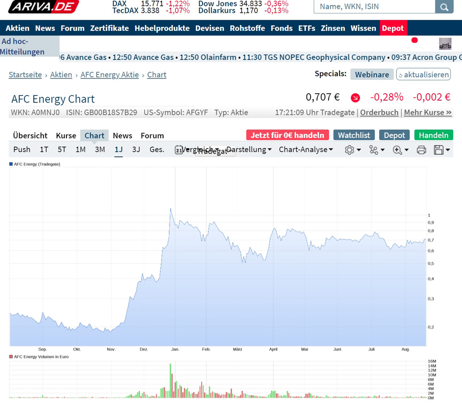Open the Rohstoffe menu

click(x=247, y=28)
